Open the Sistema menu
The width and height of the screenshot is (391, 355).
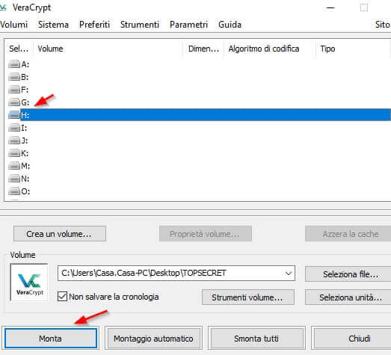coord(53,25)
